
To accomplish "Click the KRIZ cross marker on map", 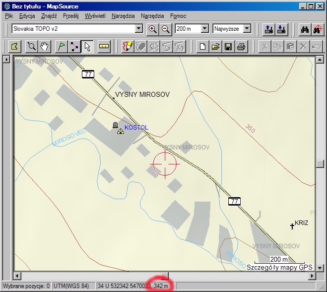I will tap(292, 226).
